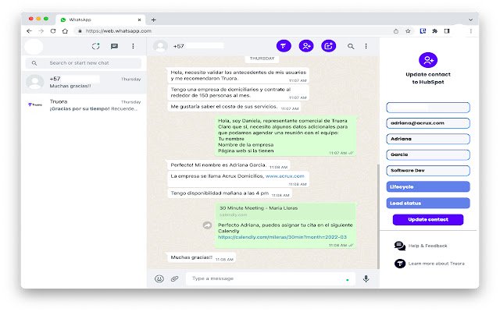Image resolution: width=500 pixels, height=312 pixels.
Task: Click the contact avatar in chat header
Action: 160,47
